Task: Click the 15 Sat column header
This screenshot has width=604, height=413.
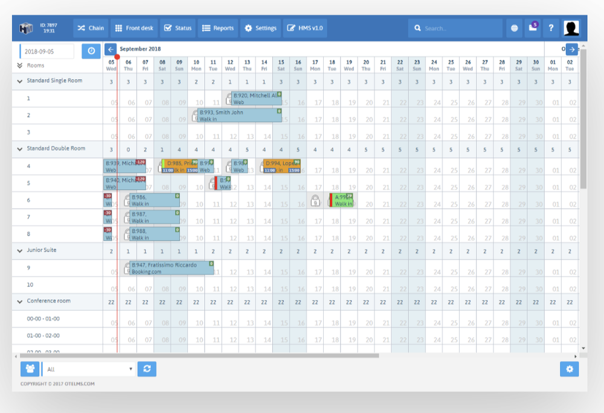Action: (281, 65)
